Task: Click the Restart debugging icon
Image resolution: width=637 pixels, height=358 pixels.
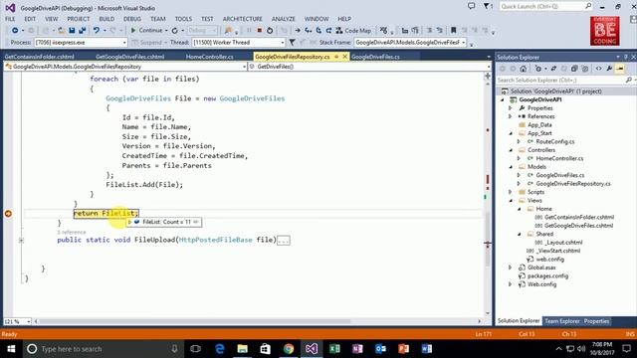Action: [x=270, y=31]
